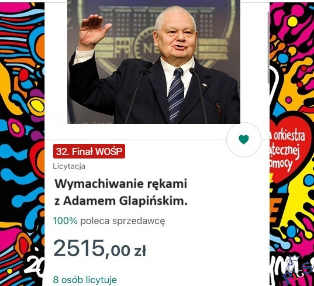Viewport: 314px width, 286px height.
Task: Open title Wymachiwanie rękami z Adamem Glapińskim
Action: point(121,192)
